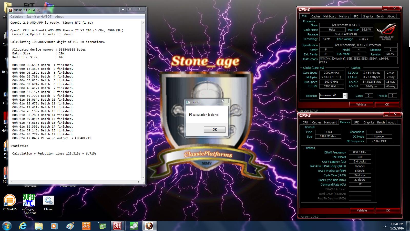The image size is (410, 231).
Task: Click the Core Voltage 1.560 V field
Action: tap(363, 39)
